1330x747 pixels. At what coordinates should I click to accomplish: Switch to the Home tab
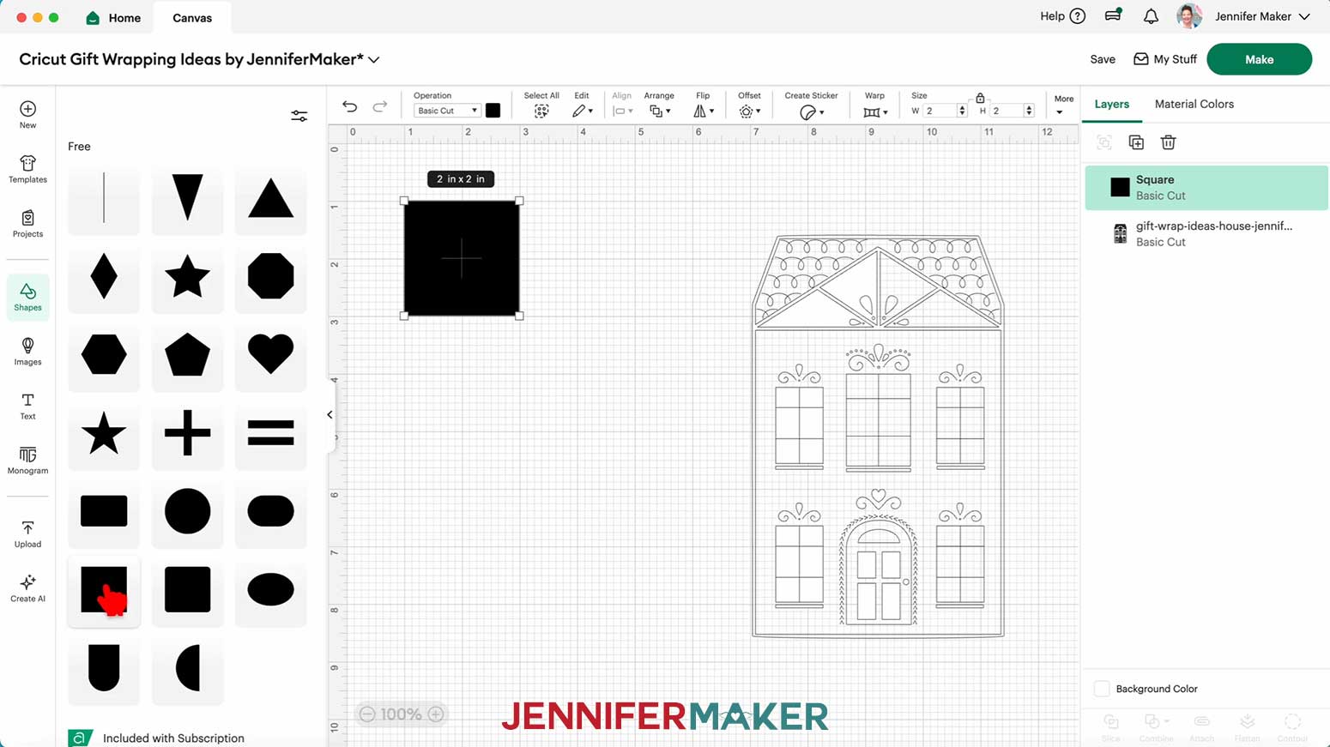pyautogui.click(x=113, y=17)
